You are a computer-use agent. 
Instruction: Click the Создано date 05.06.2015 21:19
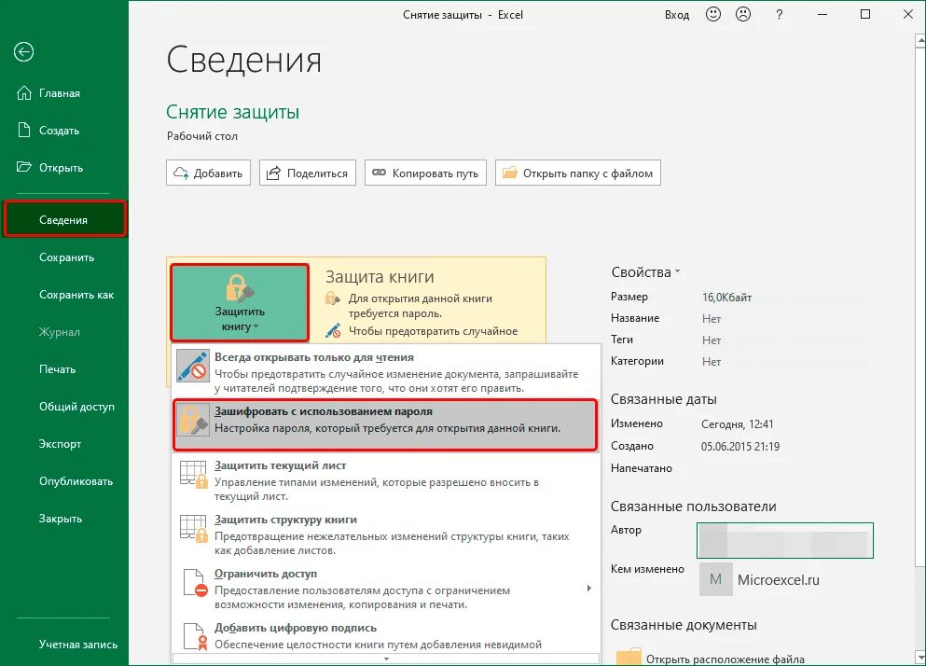tap(740, 446)
